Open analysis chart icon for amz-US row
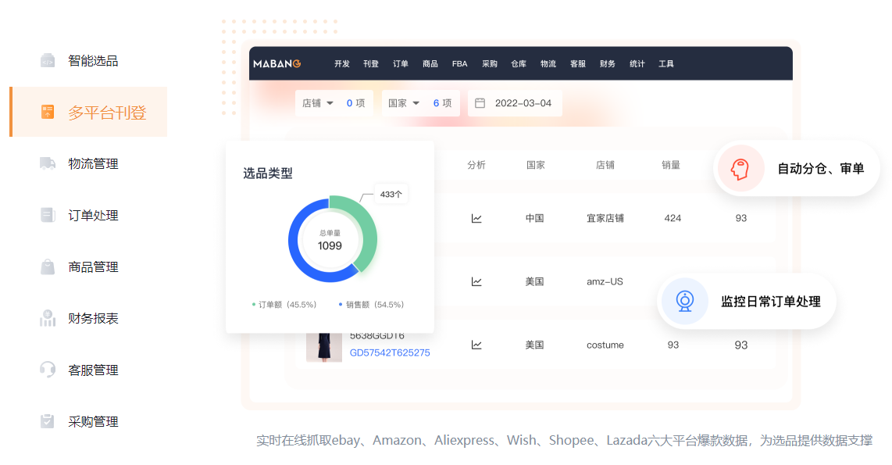892x465 pixels. click(476, 281)
